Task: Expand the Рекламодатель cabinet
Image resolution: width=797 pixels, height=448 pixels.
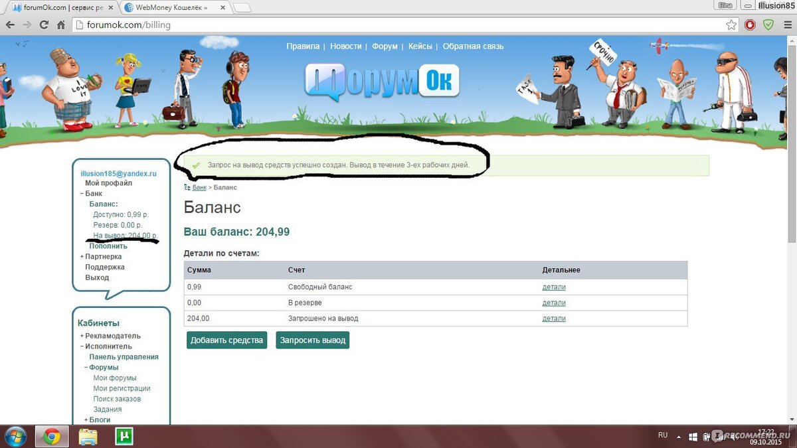Action: [82, 336]
